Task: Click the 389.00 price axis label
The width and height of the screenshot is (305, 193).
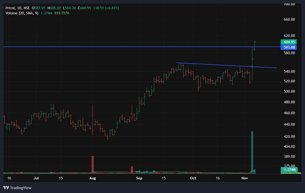Action: (289, 156)
